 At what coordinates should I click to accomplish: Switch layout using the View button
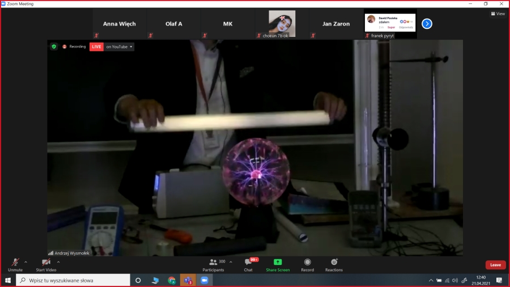point(498,14)
